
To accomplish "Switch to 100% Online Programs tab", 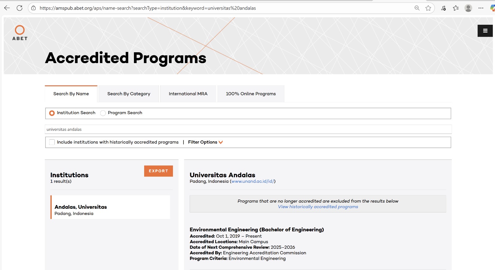I will [251, 94].
